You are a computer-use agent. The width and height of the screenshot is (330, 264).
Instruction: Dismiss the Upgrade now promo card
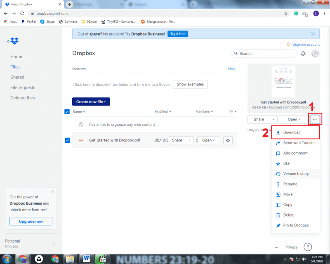coord(52,192)
